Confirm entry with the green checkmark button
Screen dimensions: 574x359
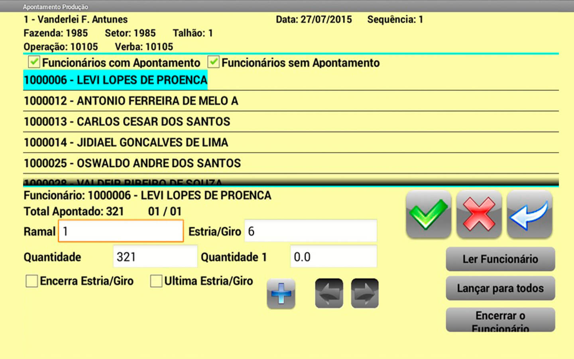point(428,214)
